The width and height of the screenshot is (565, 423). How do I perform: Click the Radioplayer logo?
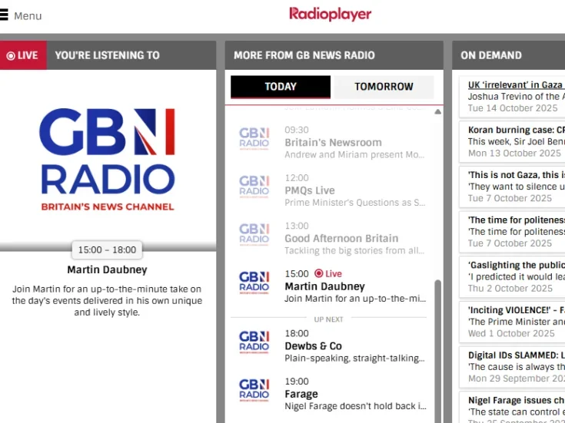coord(330,15)
